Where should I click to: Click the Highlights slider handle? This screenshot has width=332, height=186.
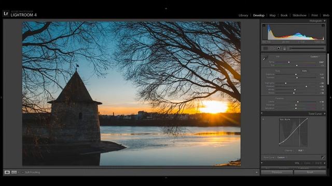(x=286, y=83)
